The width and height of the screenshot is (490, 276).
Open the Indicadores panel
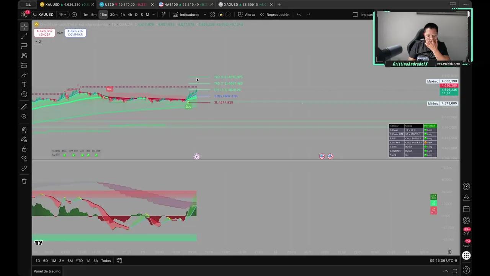pos(186,15)
